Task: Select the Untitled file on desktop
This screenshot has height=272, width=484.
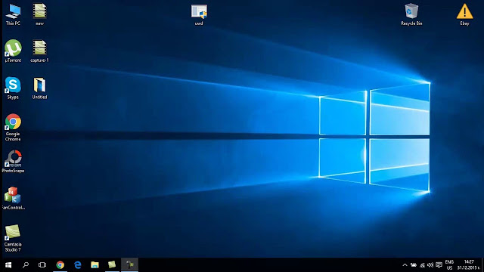Action: [39, 88]
